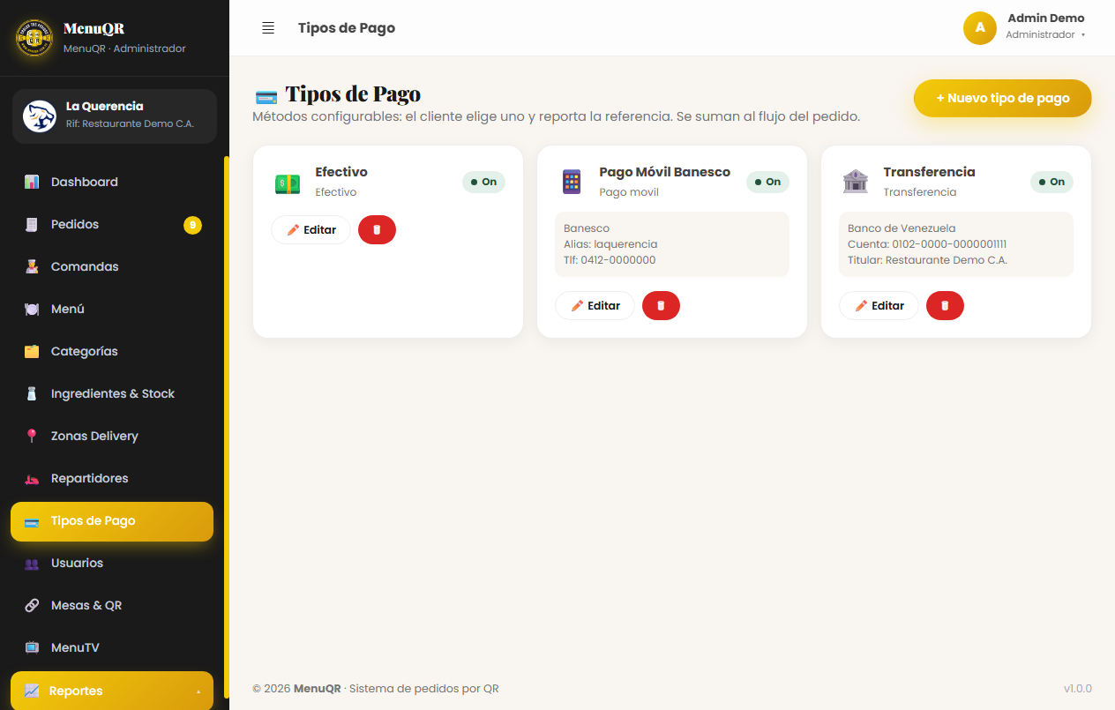Screen dimensions: 1115x710
Task: Toggle the hamburger menu icon
Action: click(268, 28)
